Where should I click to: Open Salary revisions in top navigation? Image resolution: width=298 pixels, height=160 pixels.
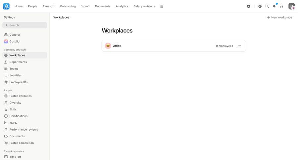[144, 6]
